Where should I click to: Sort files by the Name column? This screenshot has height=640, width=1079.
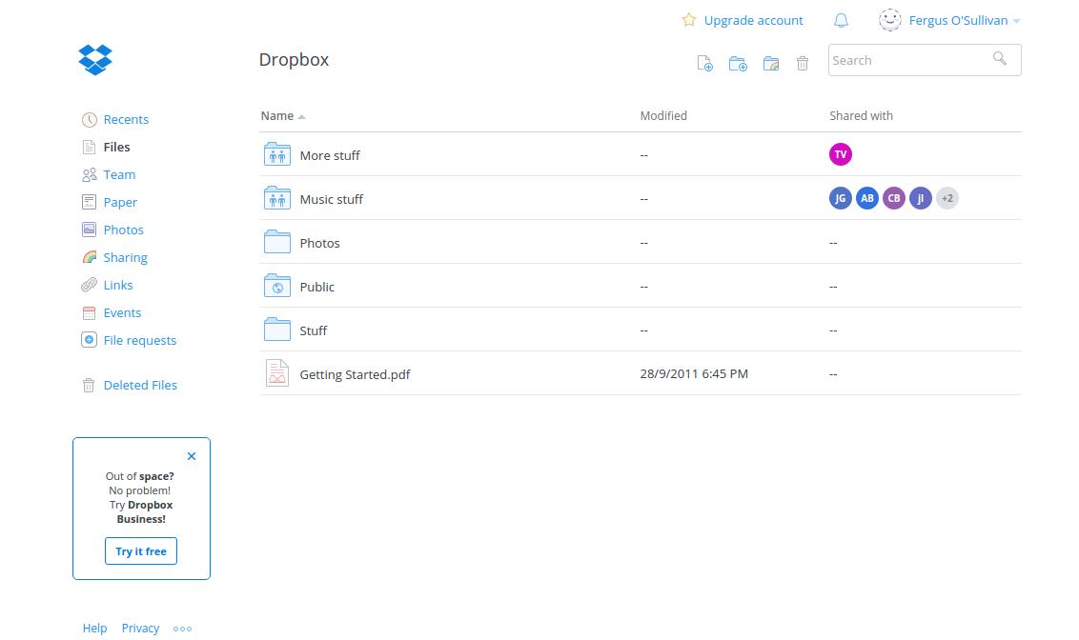coord(277,115)
